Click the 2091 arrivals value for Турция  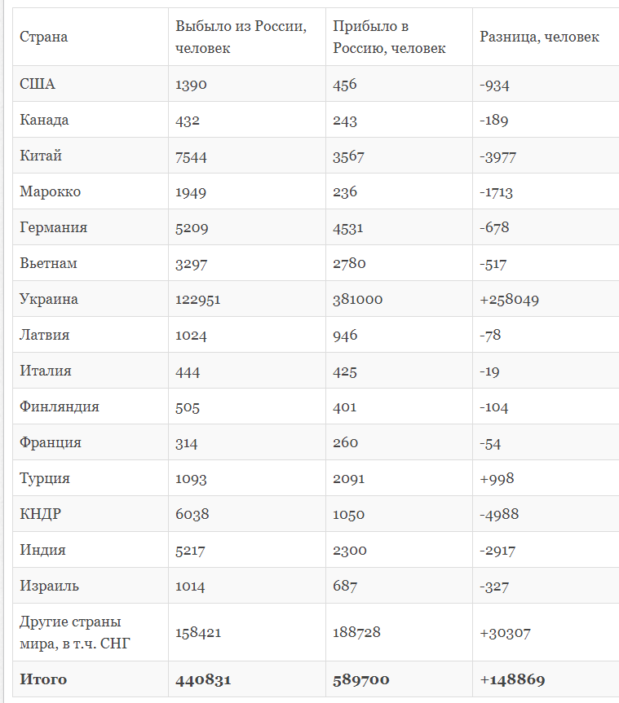tap(348, 478)
